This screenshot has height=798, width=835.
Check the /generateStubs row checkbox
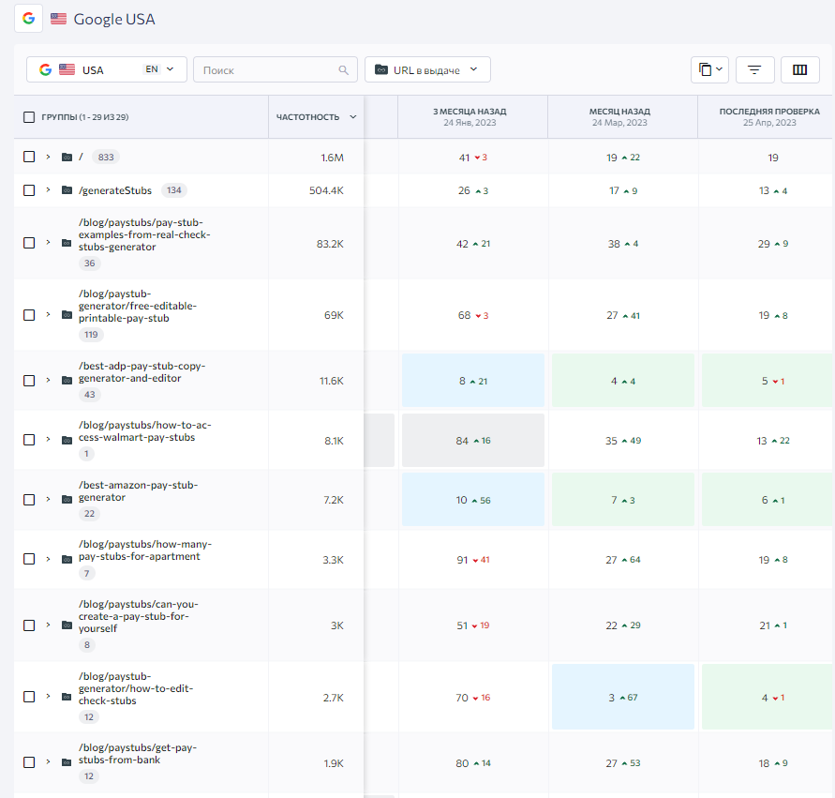[x=29, y=190]
